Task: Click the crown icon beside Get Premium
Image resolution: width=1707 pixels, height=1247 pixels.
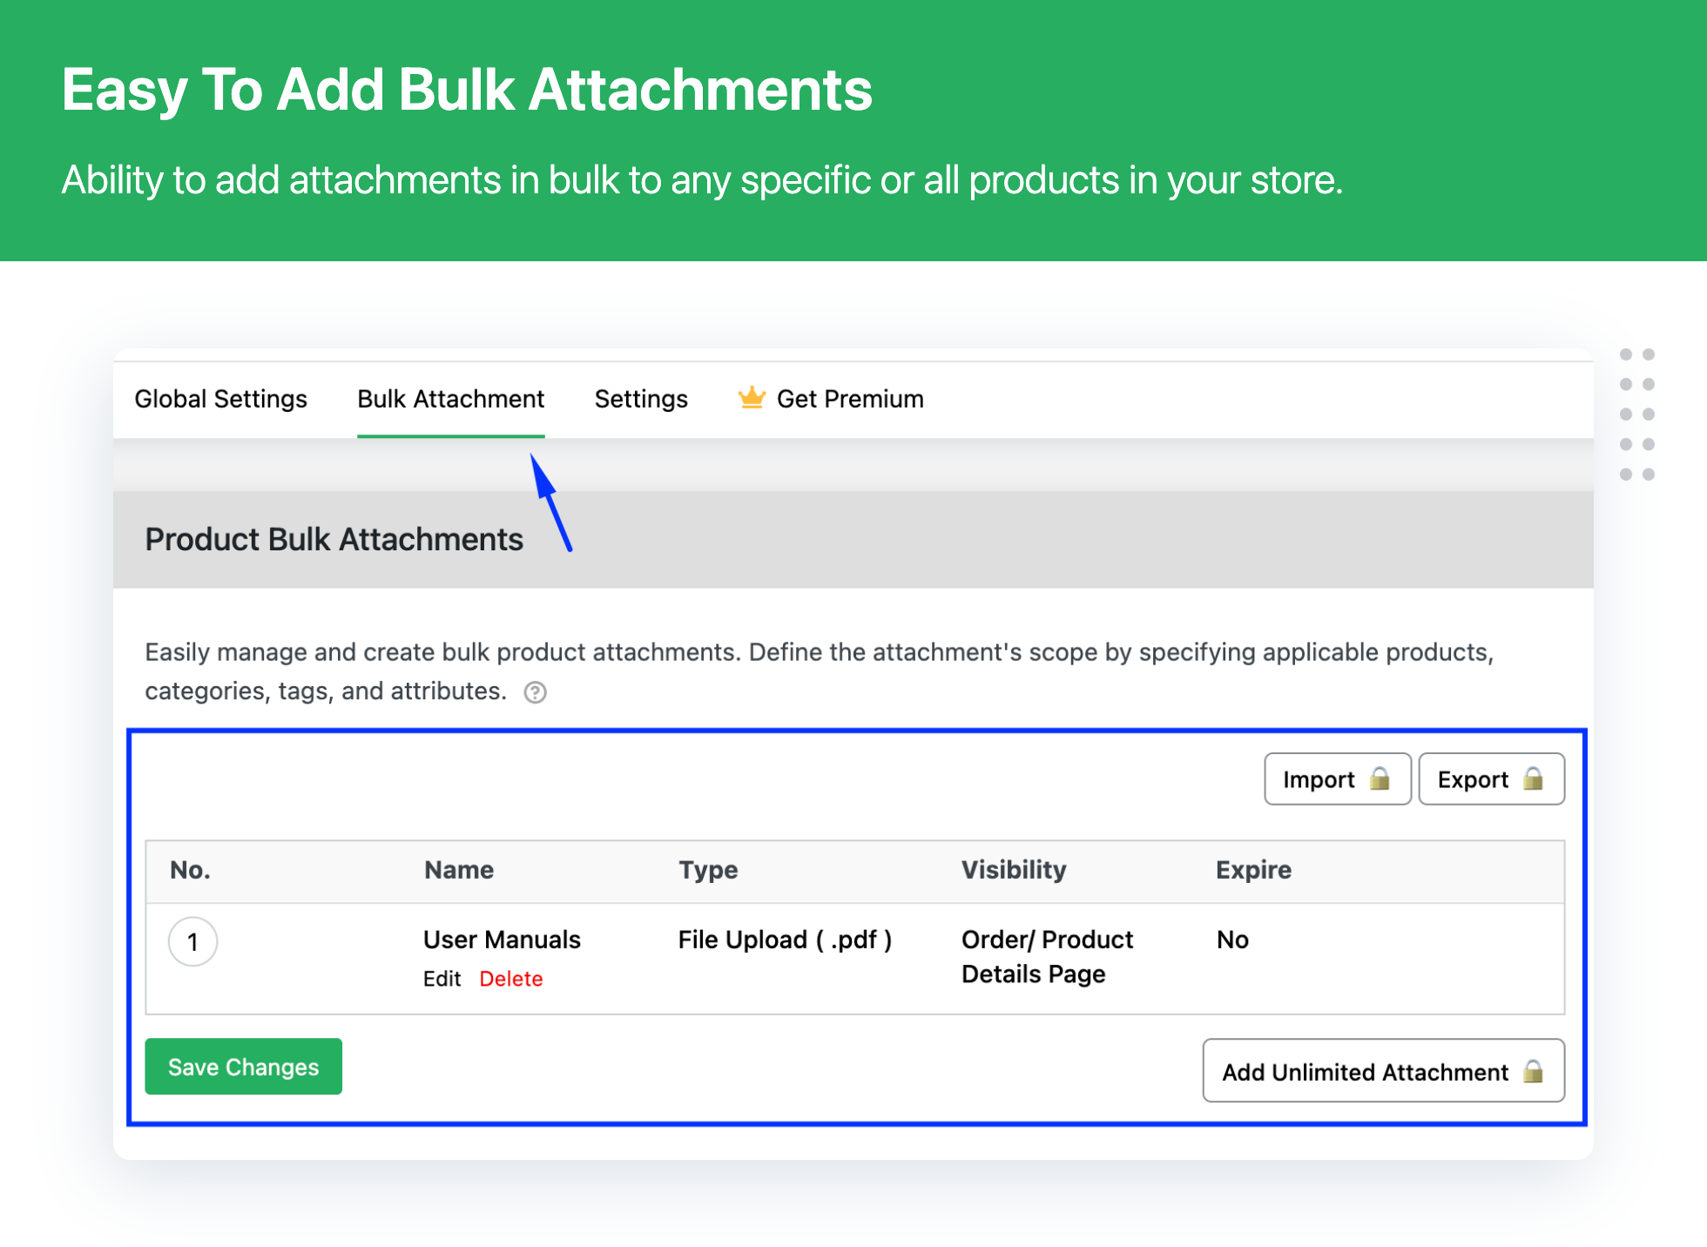Action: [752, 398]
